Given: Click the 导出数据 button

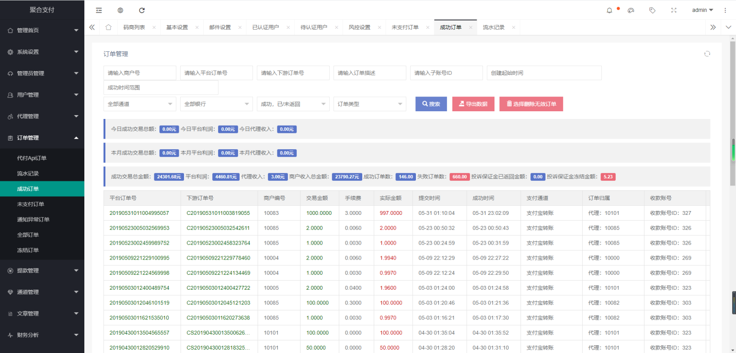Looking at the screenshot, I should pyautogui.click(x=473, y=104).
